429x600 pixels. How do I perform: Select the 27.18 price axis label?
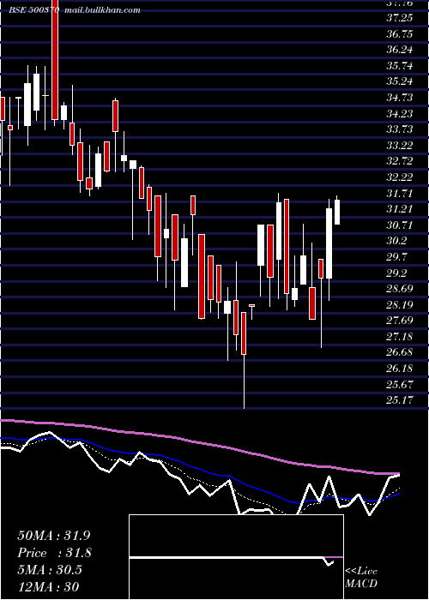(x=400, y=336)
